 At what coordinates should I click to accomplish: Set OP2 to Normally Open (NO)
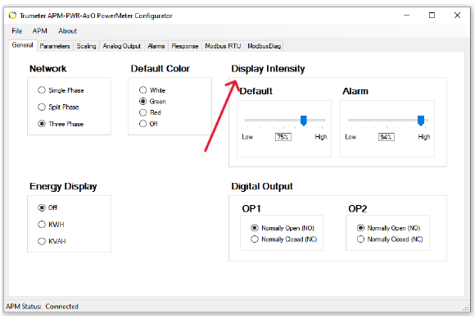click(x=388, y=228)
